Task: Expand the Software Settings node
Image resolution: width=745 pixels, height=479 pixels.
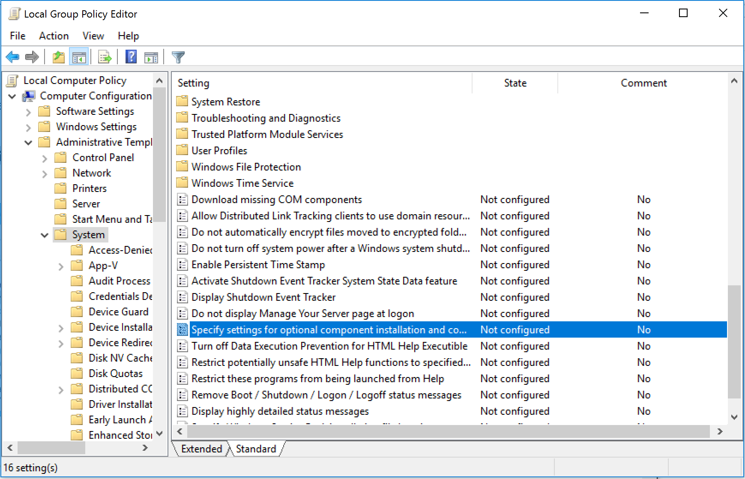Action: coord(28,112)
